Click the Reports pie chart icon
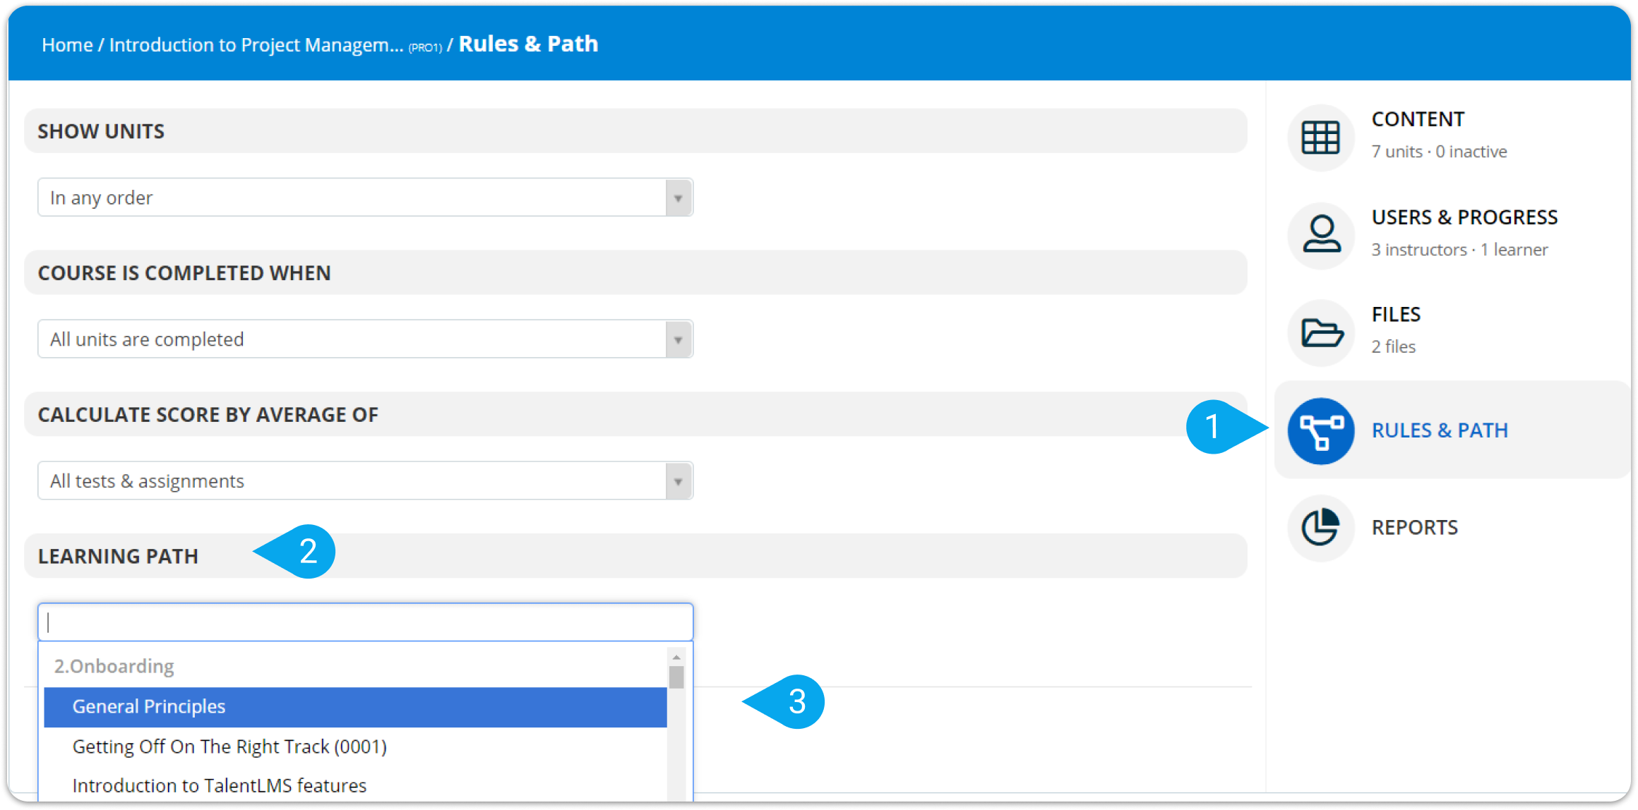 click(1320, 528)
